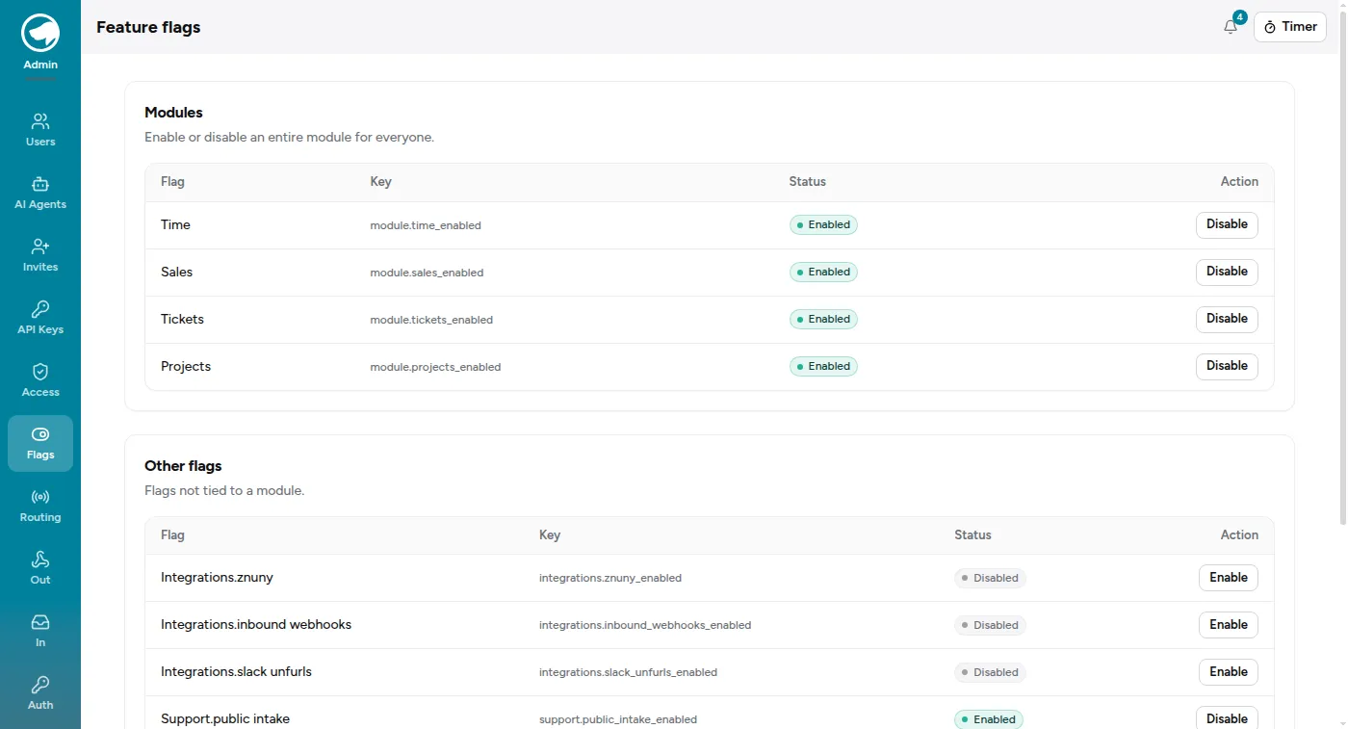Click the module.projects_enabled key text
1348x729 pixels.
pos(435,367)
